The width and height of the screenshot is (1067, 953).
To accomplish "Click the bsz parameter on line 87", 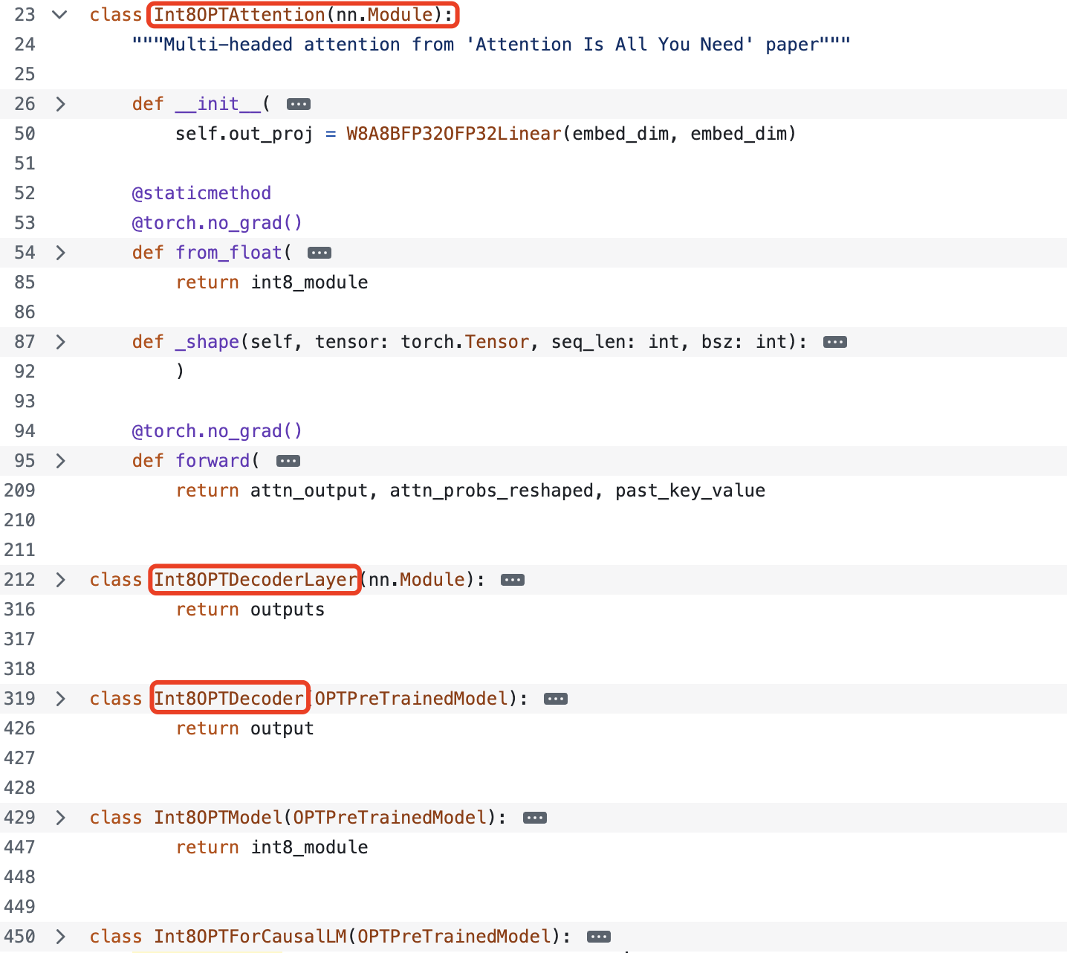I will [717, 342].
